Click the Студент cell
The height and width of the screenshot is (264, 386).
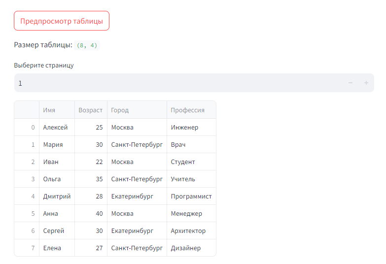tap(192, 162)
